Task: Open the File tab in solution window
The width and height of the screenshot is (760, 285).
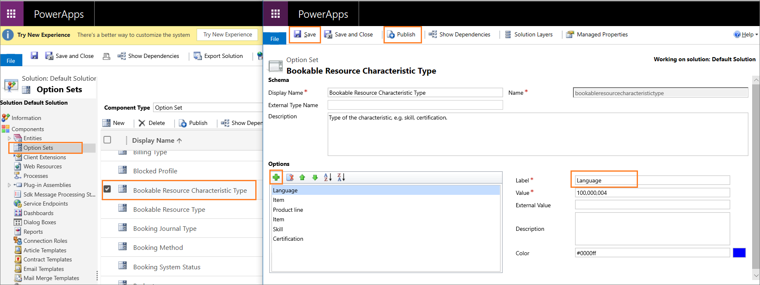Action: 11,61
